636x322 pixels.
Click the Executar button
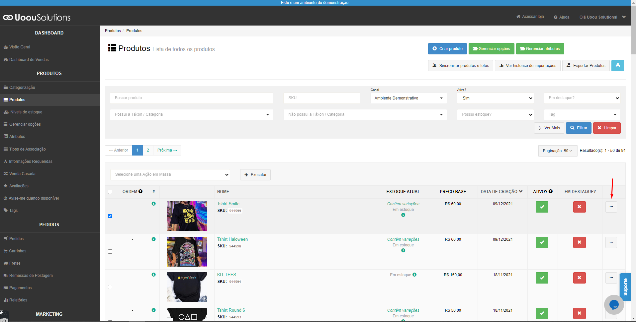point(255,175)
